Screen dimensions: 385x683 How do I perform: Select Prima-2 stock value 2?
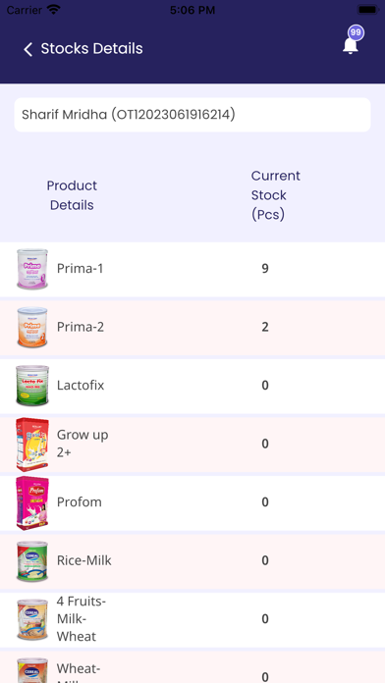[x=265, y=327]
